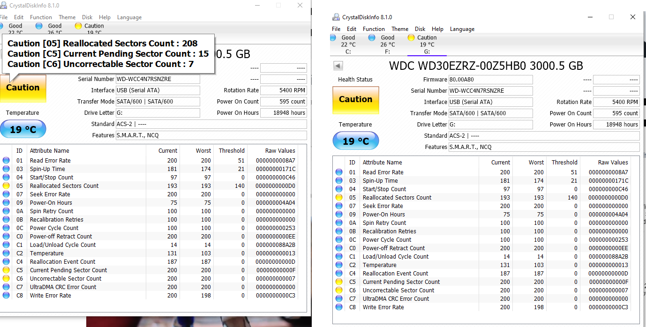Click yellow status icon for Uncorrectable Sector Count, right window

coord(339,290)
